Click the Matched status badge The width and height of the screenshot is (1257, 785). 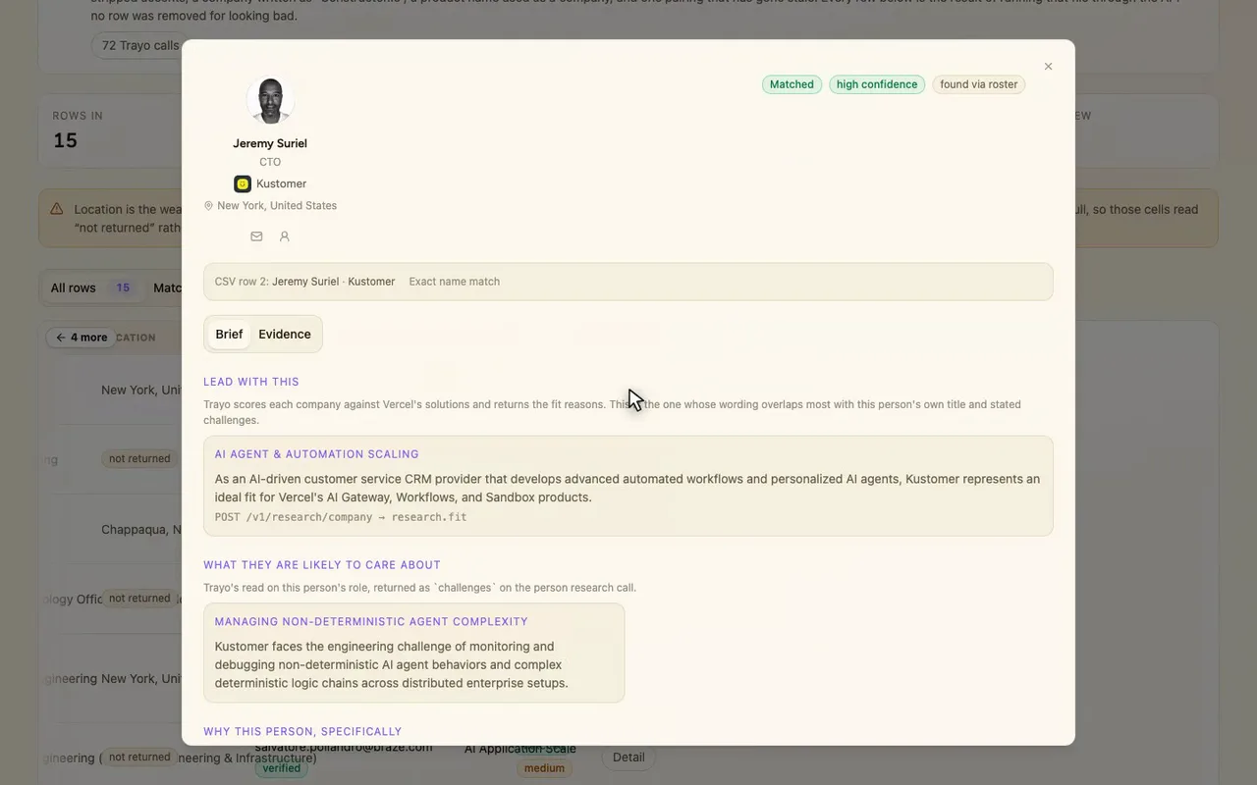(x=792, y=84)
